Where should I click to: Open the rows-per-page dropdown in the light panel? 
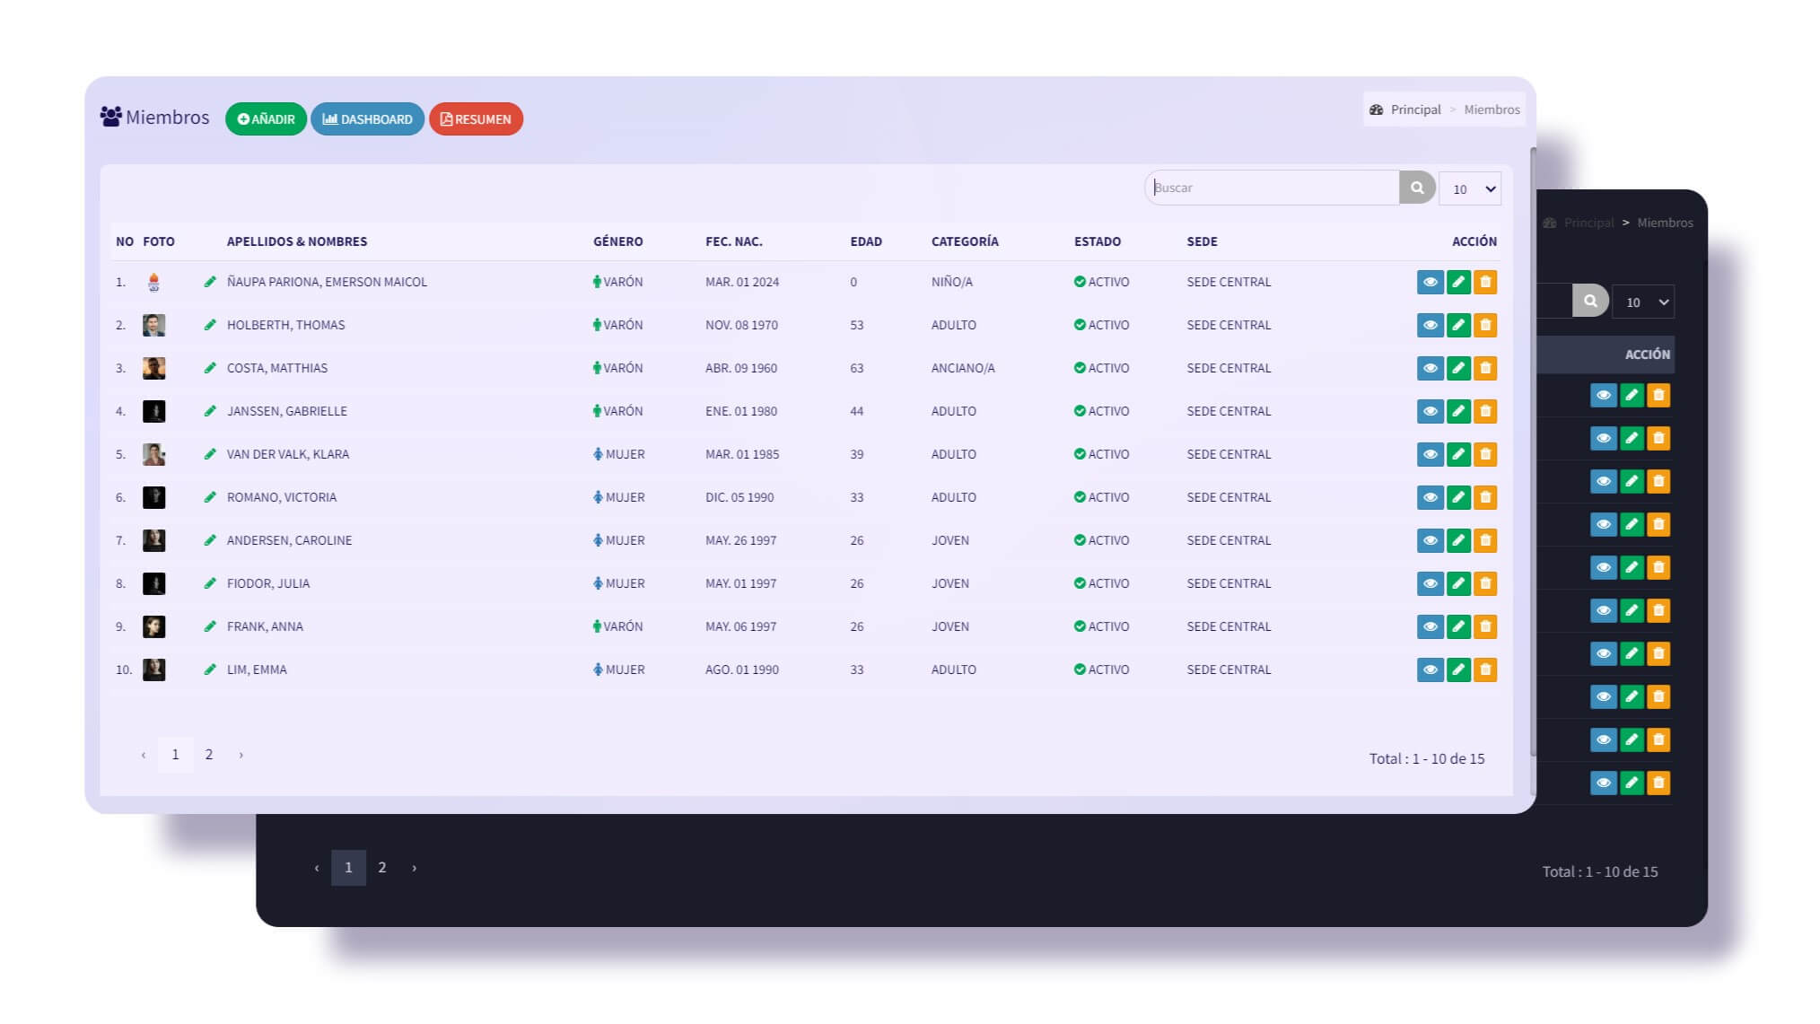pyautogui.click(x=1470, y=188)
